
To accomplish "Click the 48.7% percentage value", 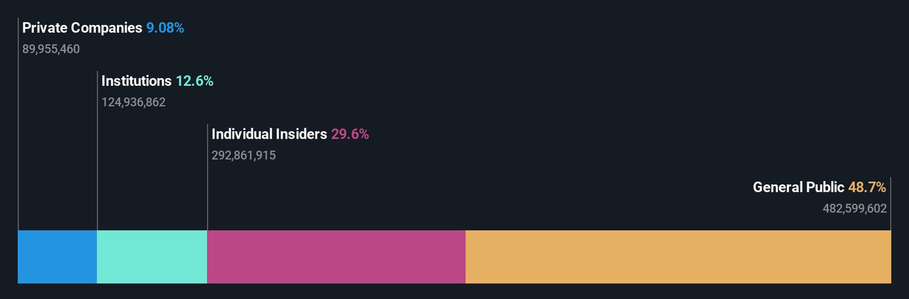I will pos(867,187).
